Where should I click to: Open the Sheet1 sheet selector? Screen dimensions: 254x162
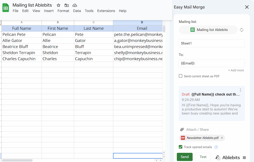click(x=212, y=43)
